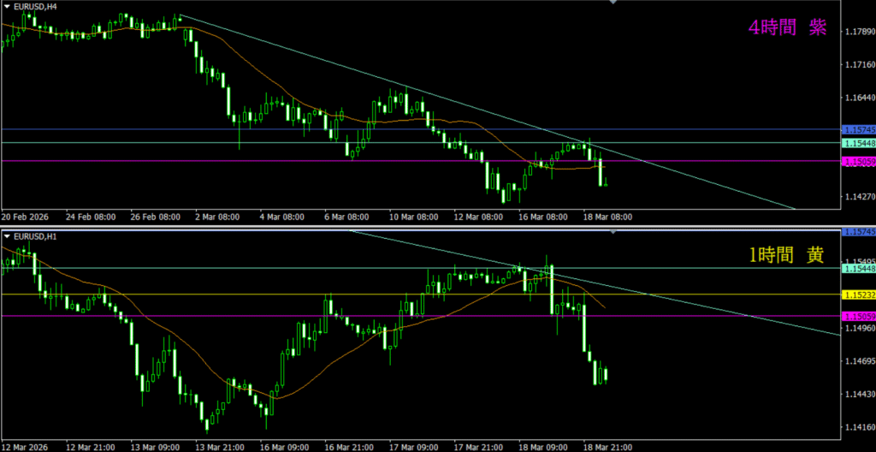Click the 1.17890 price on H4 price scale

(858, 32)
